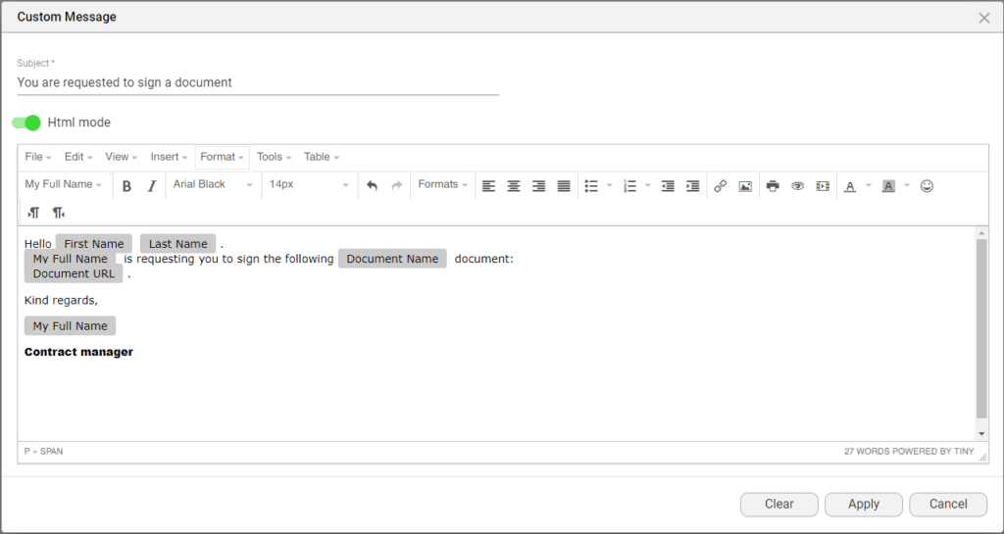Click the editor vertical scrollbar thumb
Viewport: 1004px width, 534px height.
(x=981, y=328)
